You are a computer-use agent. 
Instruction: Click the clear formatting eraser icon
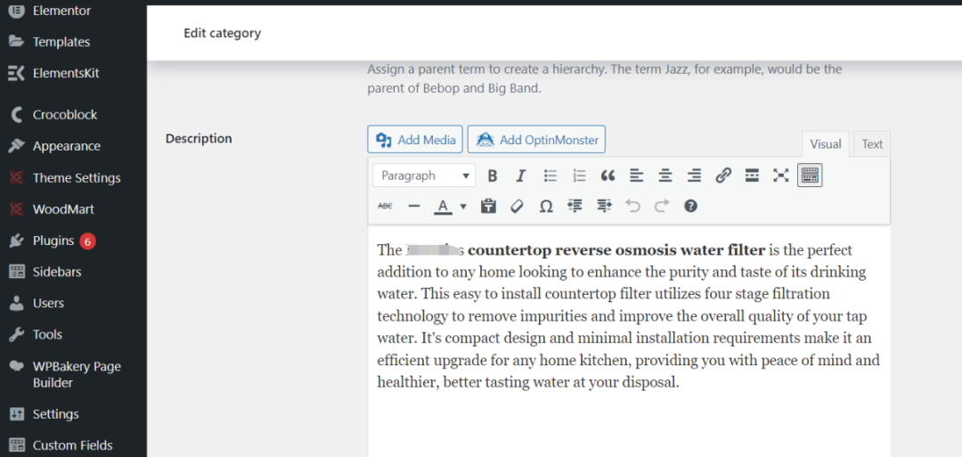click(x=517, y=206)
